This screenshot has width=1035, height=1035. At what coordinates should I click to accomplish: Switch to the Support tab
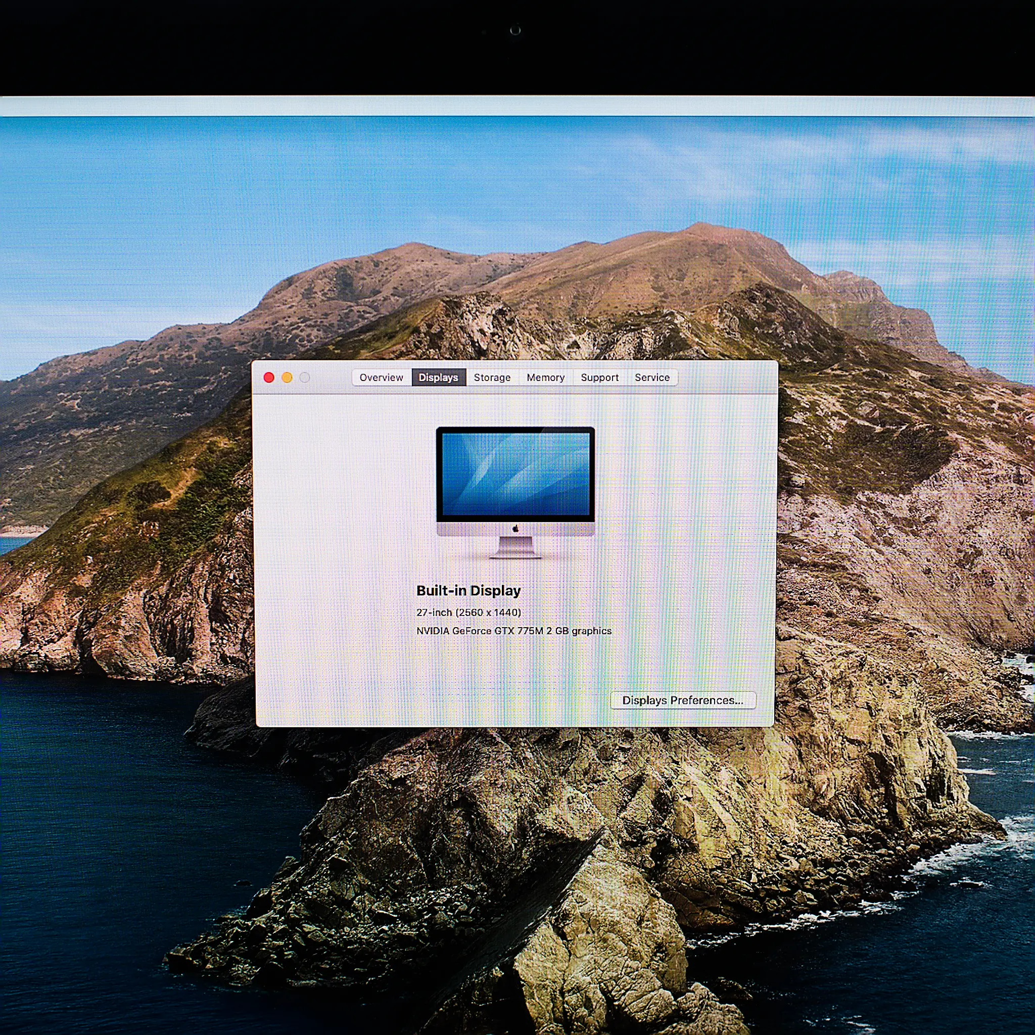coord(599,378)
